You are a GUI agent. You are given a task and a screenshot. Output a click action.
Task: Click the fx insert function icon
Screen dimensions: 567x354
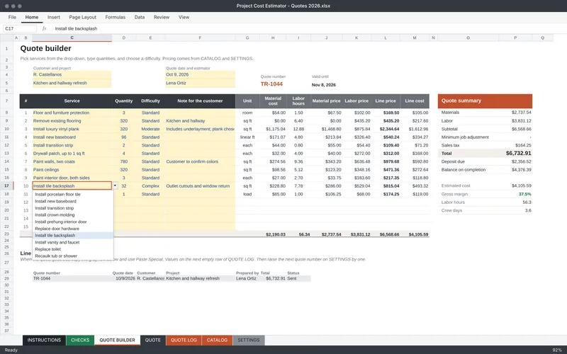click(x=44, y=28)
